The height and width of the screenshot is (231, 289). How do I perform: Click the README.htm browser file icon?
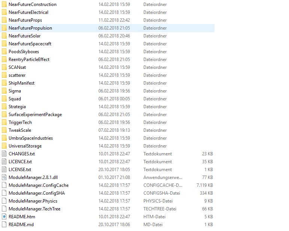click(4, 217)
